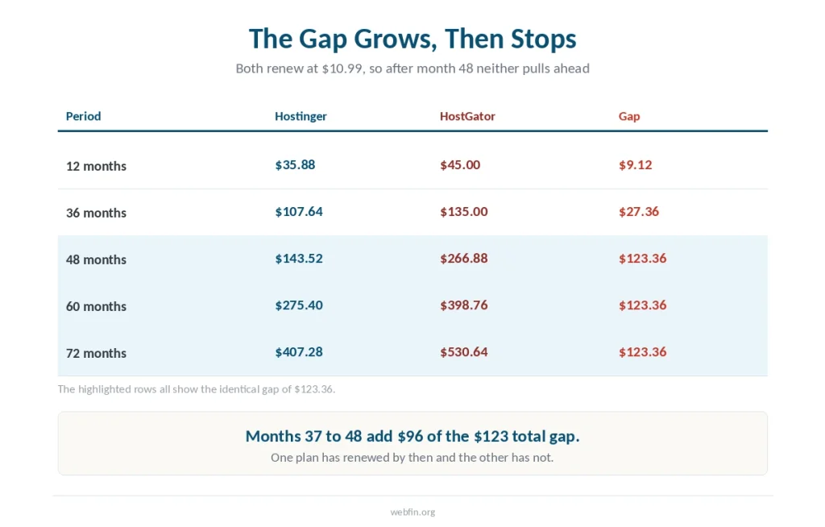Click the $9.12 gap value

(635, 164)
